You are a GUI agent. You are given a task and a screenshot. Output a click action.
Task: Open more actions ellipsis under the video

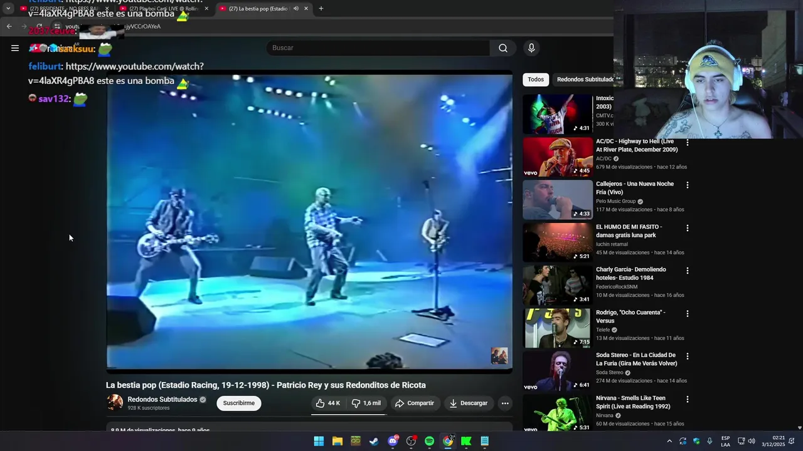pos(505,403)
